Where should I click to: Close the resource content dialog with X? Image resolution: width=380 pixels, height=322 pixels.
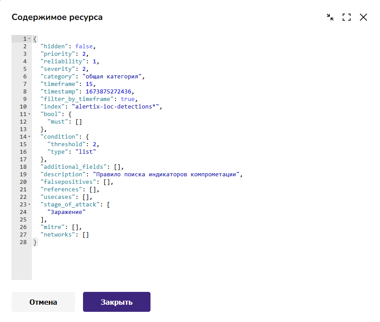pyautogui.click(x=363, y=17)
